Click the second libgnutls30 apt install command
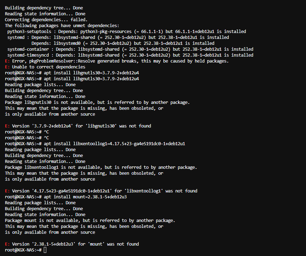Screen dimensions: 306x256 coord(72,79)
